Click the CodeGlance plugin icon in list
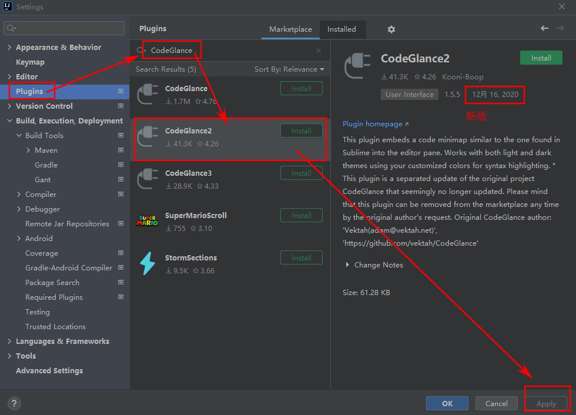576x415 pixels. [x=148, y=94]
